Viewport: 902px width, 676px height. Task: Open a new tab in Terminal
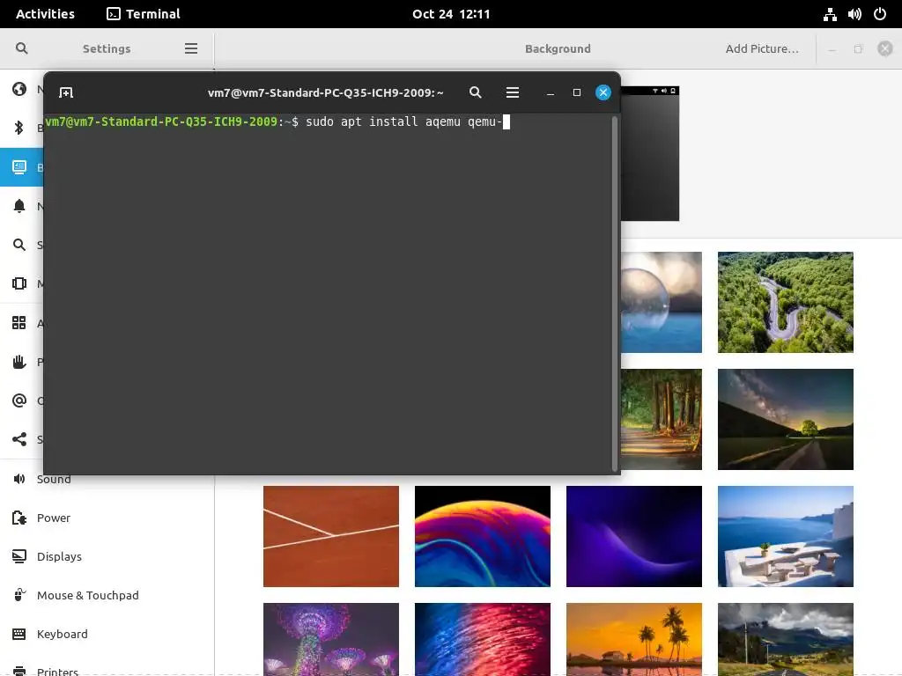[x=66, y=92]
